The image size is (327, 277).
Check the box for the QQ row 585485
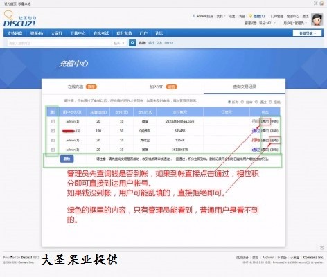tap(53, 131)
